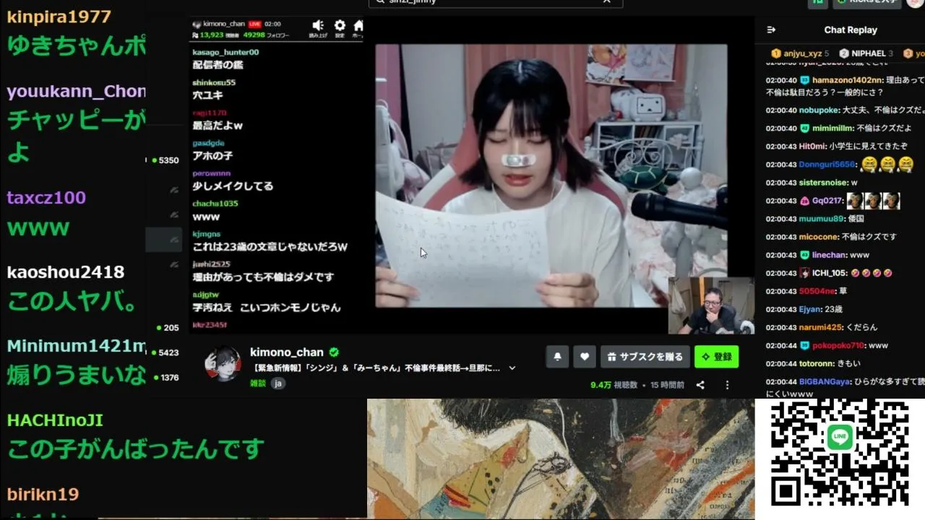
Task: Click chat username pokopoko710
Action: pyautogui.click(x=838, y=345)
